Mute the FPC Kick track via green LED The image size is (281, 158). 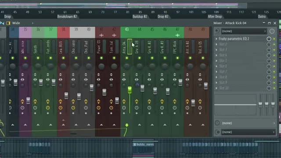click(x=177, y=58)
